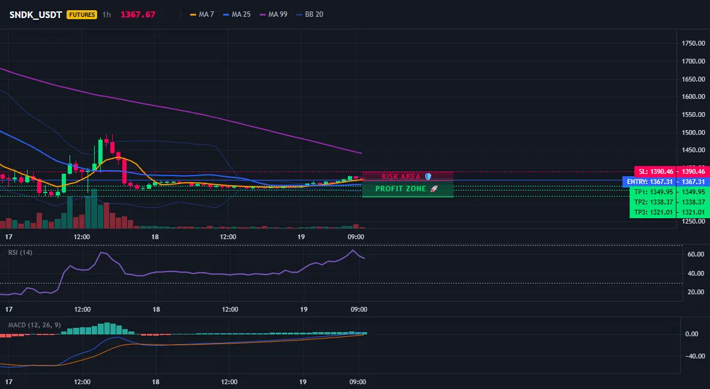Click the 60.00 RSI axis value
This screenshot has width=710, height=389.
click(x=696, y=255)
